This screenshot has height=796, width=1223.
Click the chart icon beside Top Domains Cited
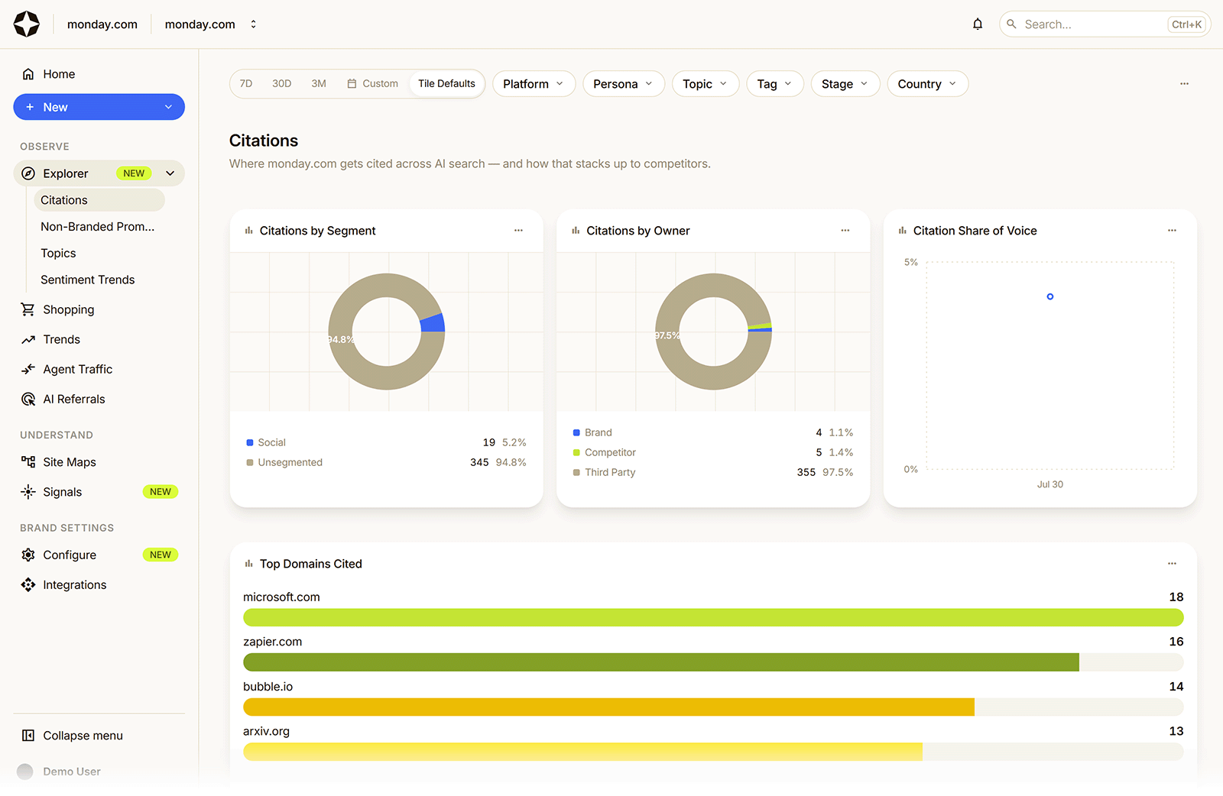coord(248,564)
